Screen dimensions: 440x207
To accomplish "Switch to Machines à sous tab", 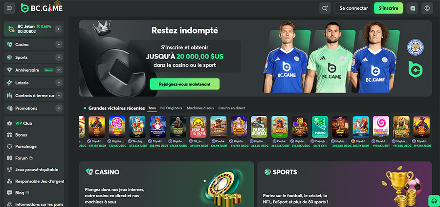I will [x=200, y=108].
